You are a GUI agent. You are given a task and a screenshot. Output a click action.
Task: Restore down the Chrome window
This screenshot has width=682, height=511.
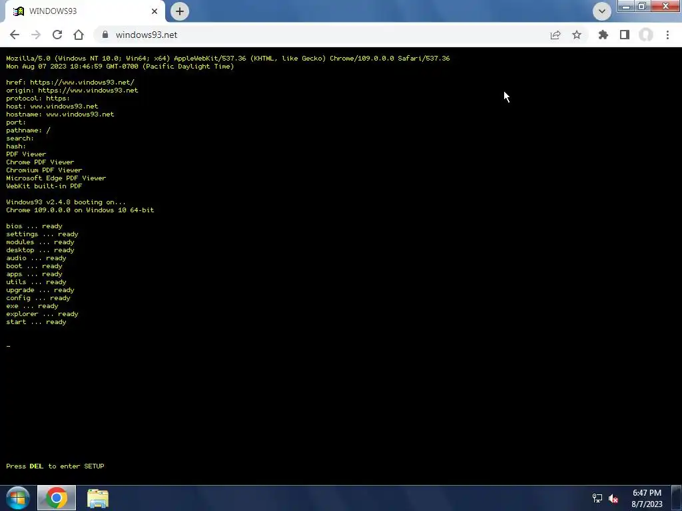point(643,6)
